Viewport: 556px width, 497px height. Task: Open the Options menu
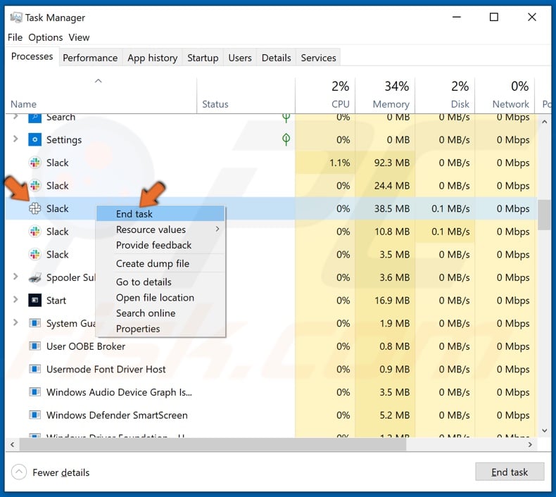pyautogui.click(x=45, y=37)
